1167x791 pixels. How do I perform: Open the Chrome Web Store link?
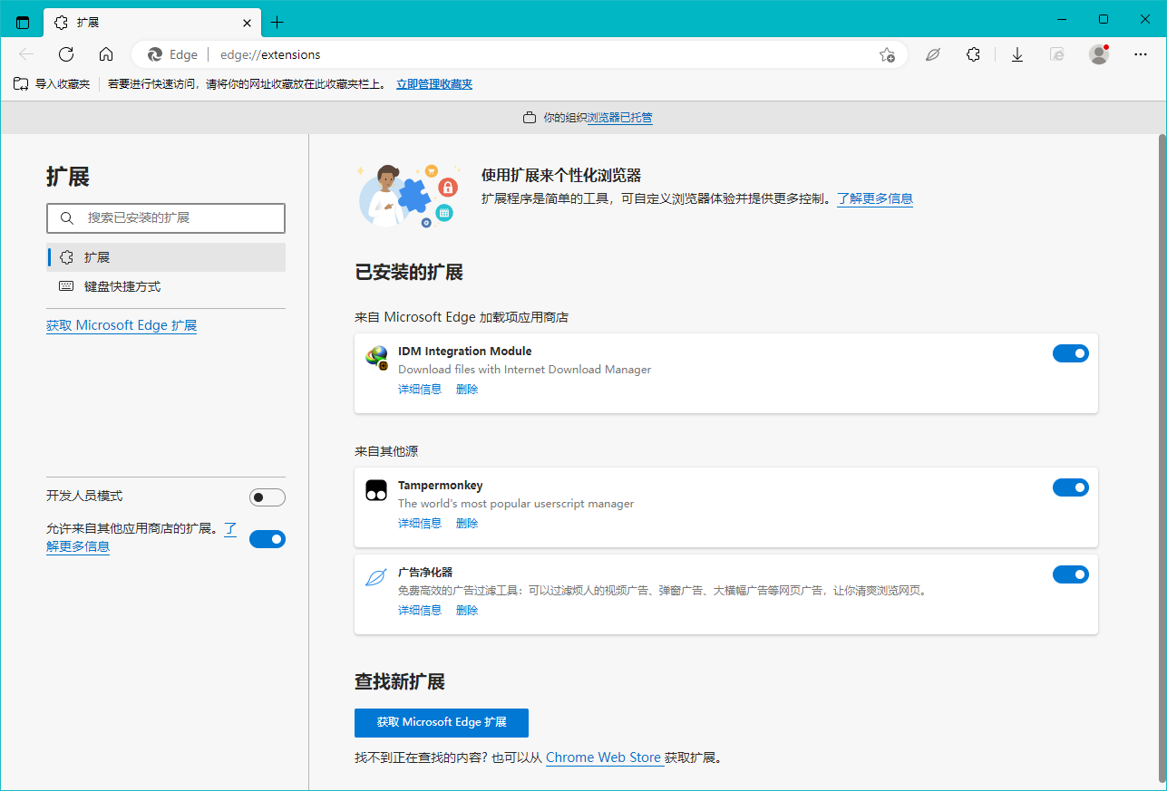(x=603, y=757)
